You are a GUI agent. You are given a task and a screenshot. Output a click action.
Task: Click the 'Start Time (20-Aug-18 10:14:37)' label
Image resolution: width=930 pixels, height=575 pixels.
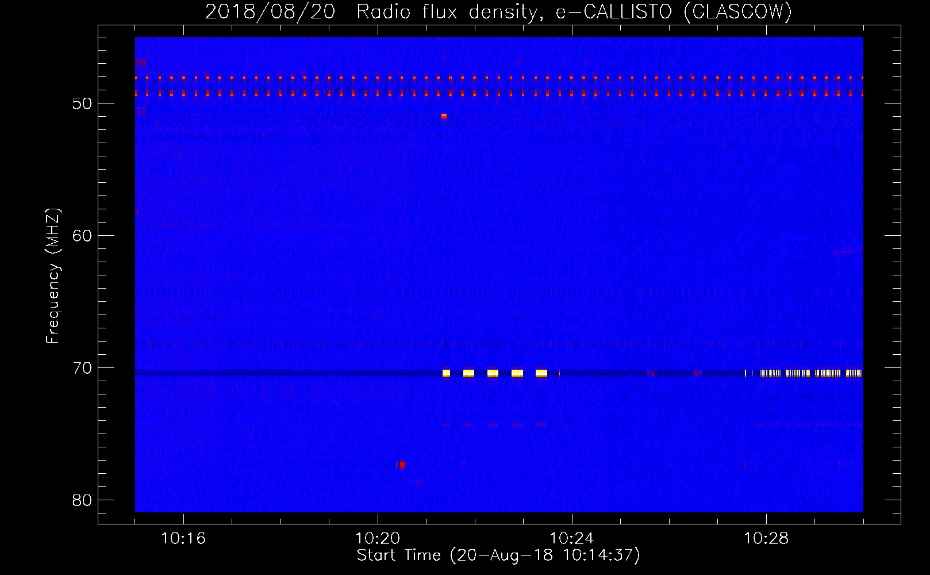[498, 555]
